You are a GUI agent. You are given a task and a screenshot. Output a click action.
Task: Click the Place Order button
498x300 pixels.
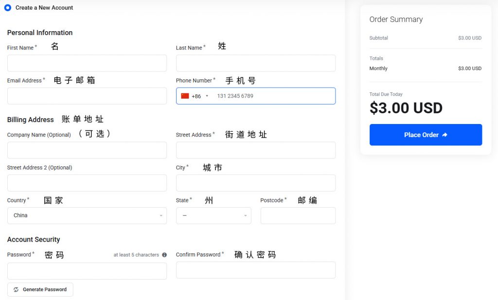click(426, 135)
